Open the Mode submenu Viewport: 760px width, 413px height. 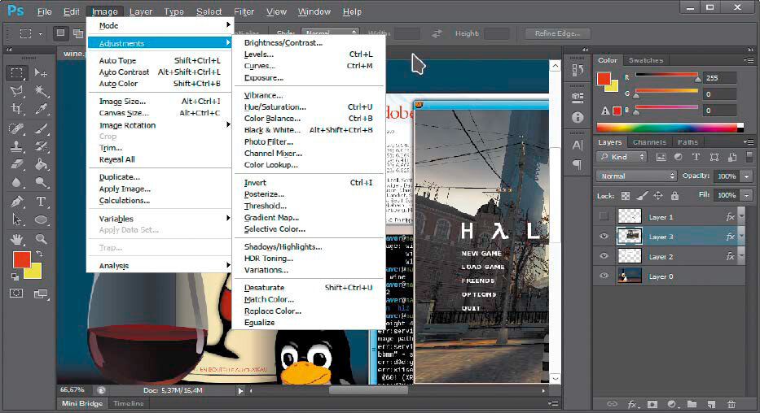click(x=160, y=26)
